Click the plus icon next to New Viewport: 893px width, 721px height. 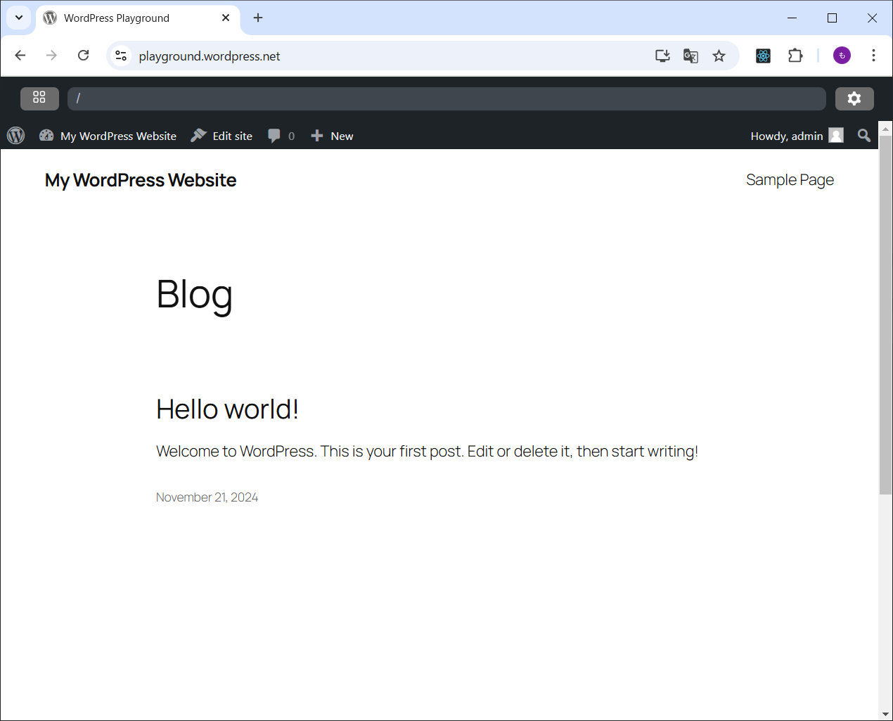317,136
